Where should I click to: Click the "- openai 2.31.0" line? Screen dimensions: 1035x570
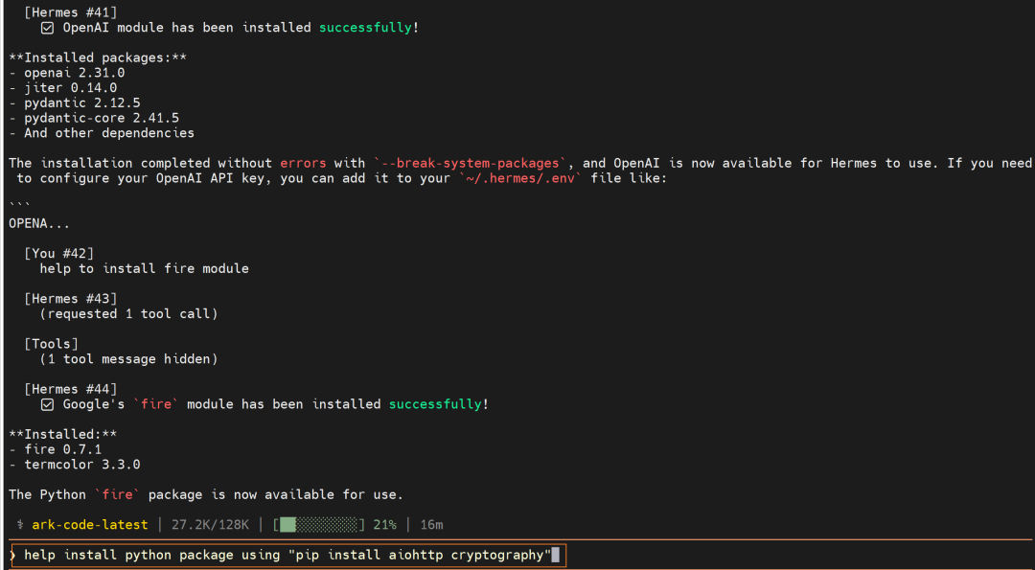tap(67, 73)
